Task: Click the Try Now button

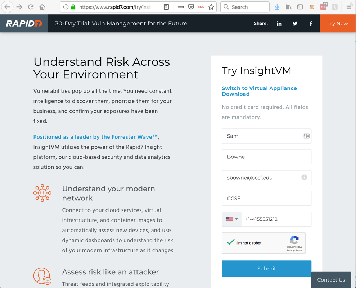Action: (338, 23)
